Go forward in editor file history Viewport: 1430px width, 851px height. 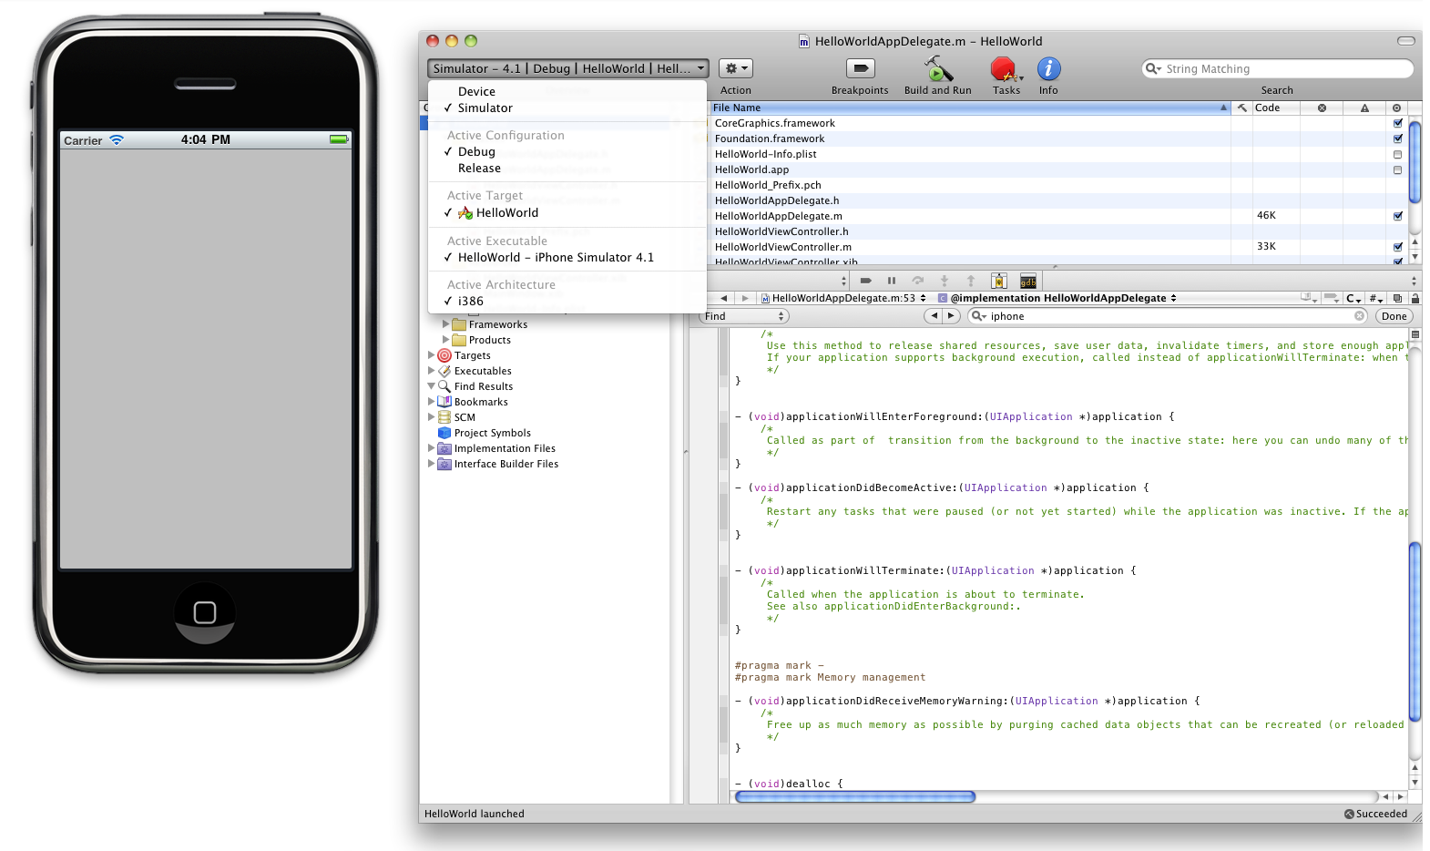point(745,298)
